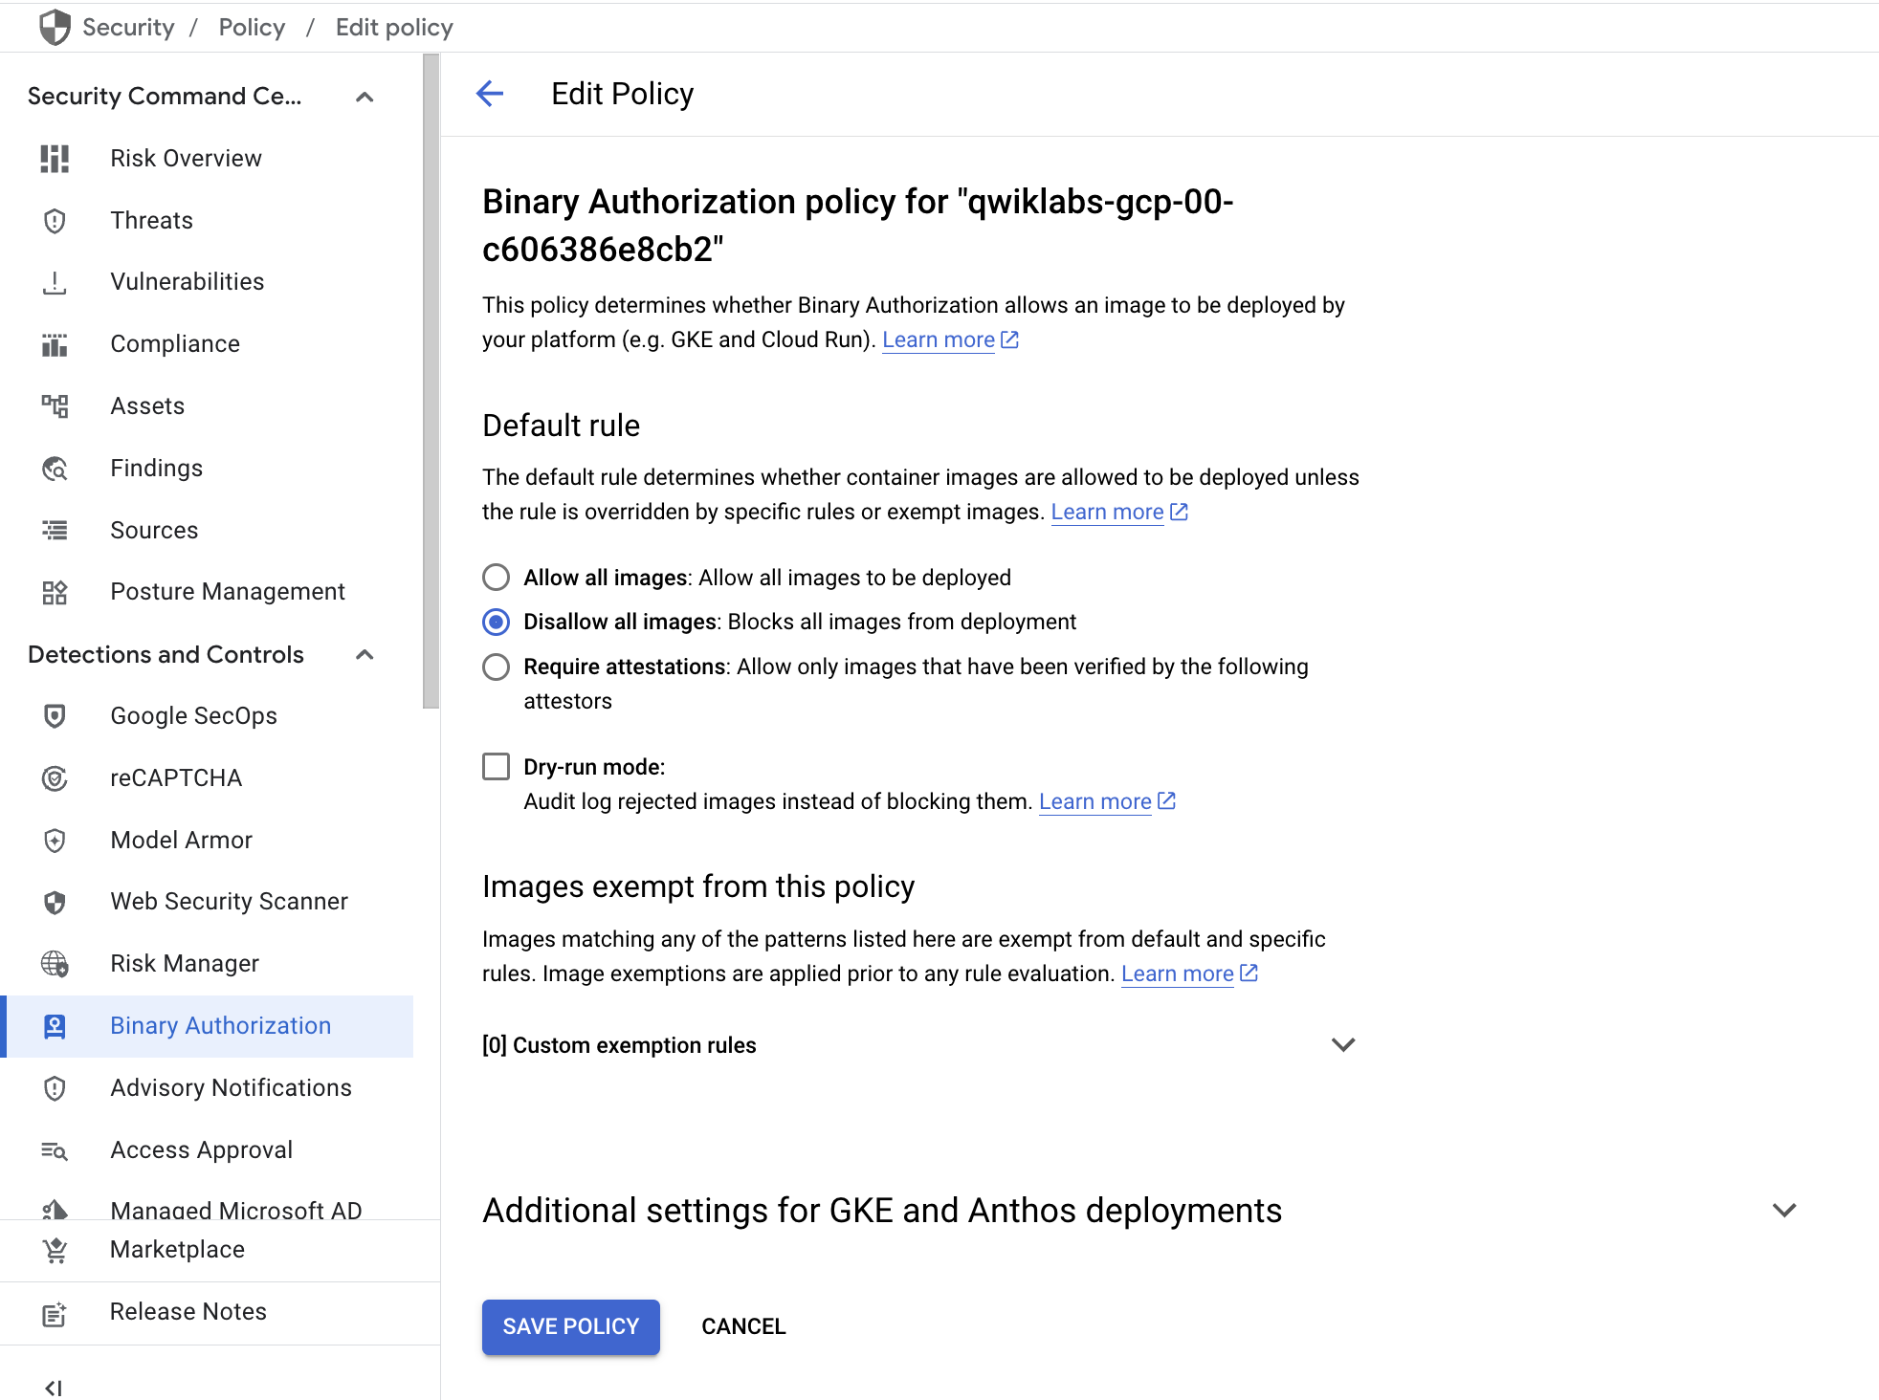Screen dimensions: 1879x1400
Task: Select Binary Authorization in sidebar
Action: tap(209, 1026)
